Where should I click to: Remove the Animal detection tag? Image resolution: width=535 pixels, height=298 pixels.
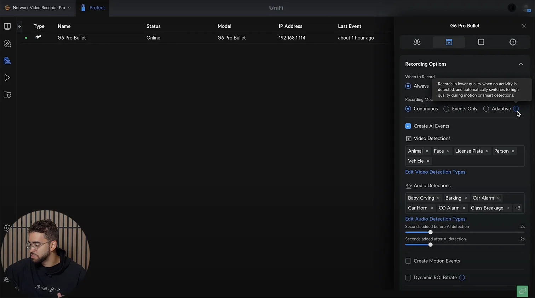click(x=427, y=151)
